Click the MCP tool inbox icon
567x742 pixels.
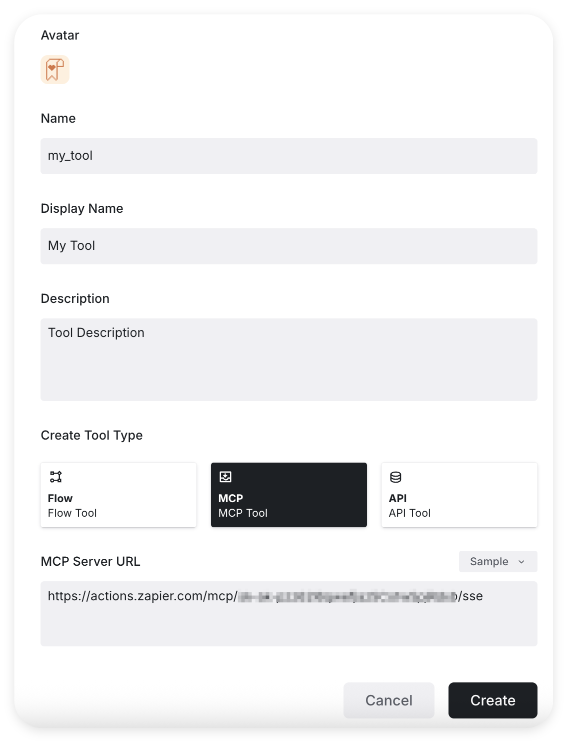pyautogui.click(x=225, y=477)
